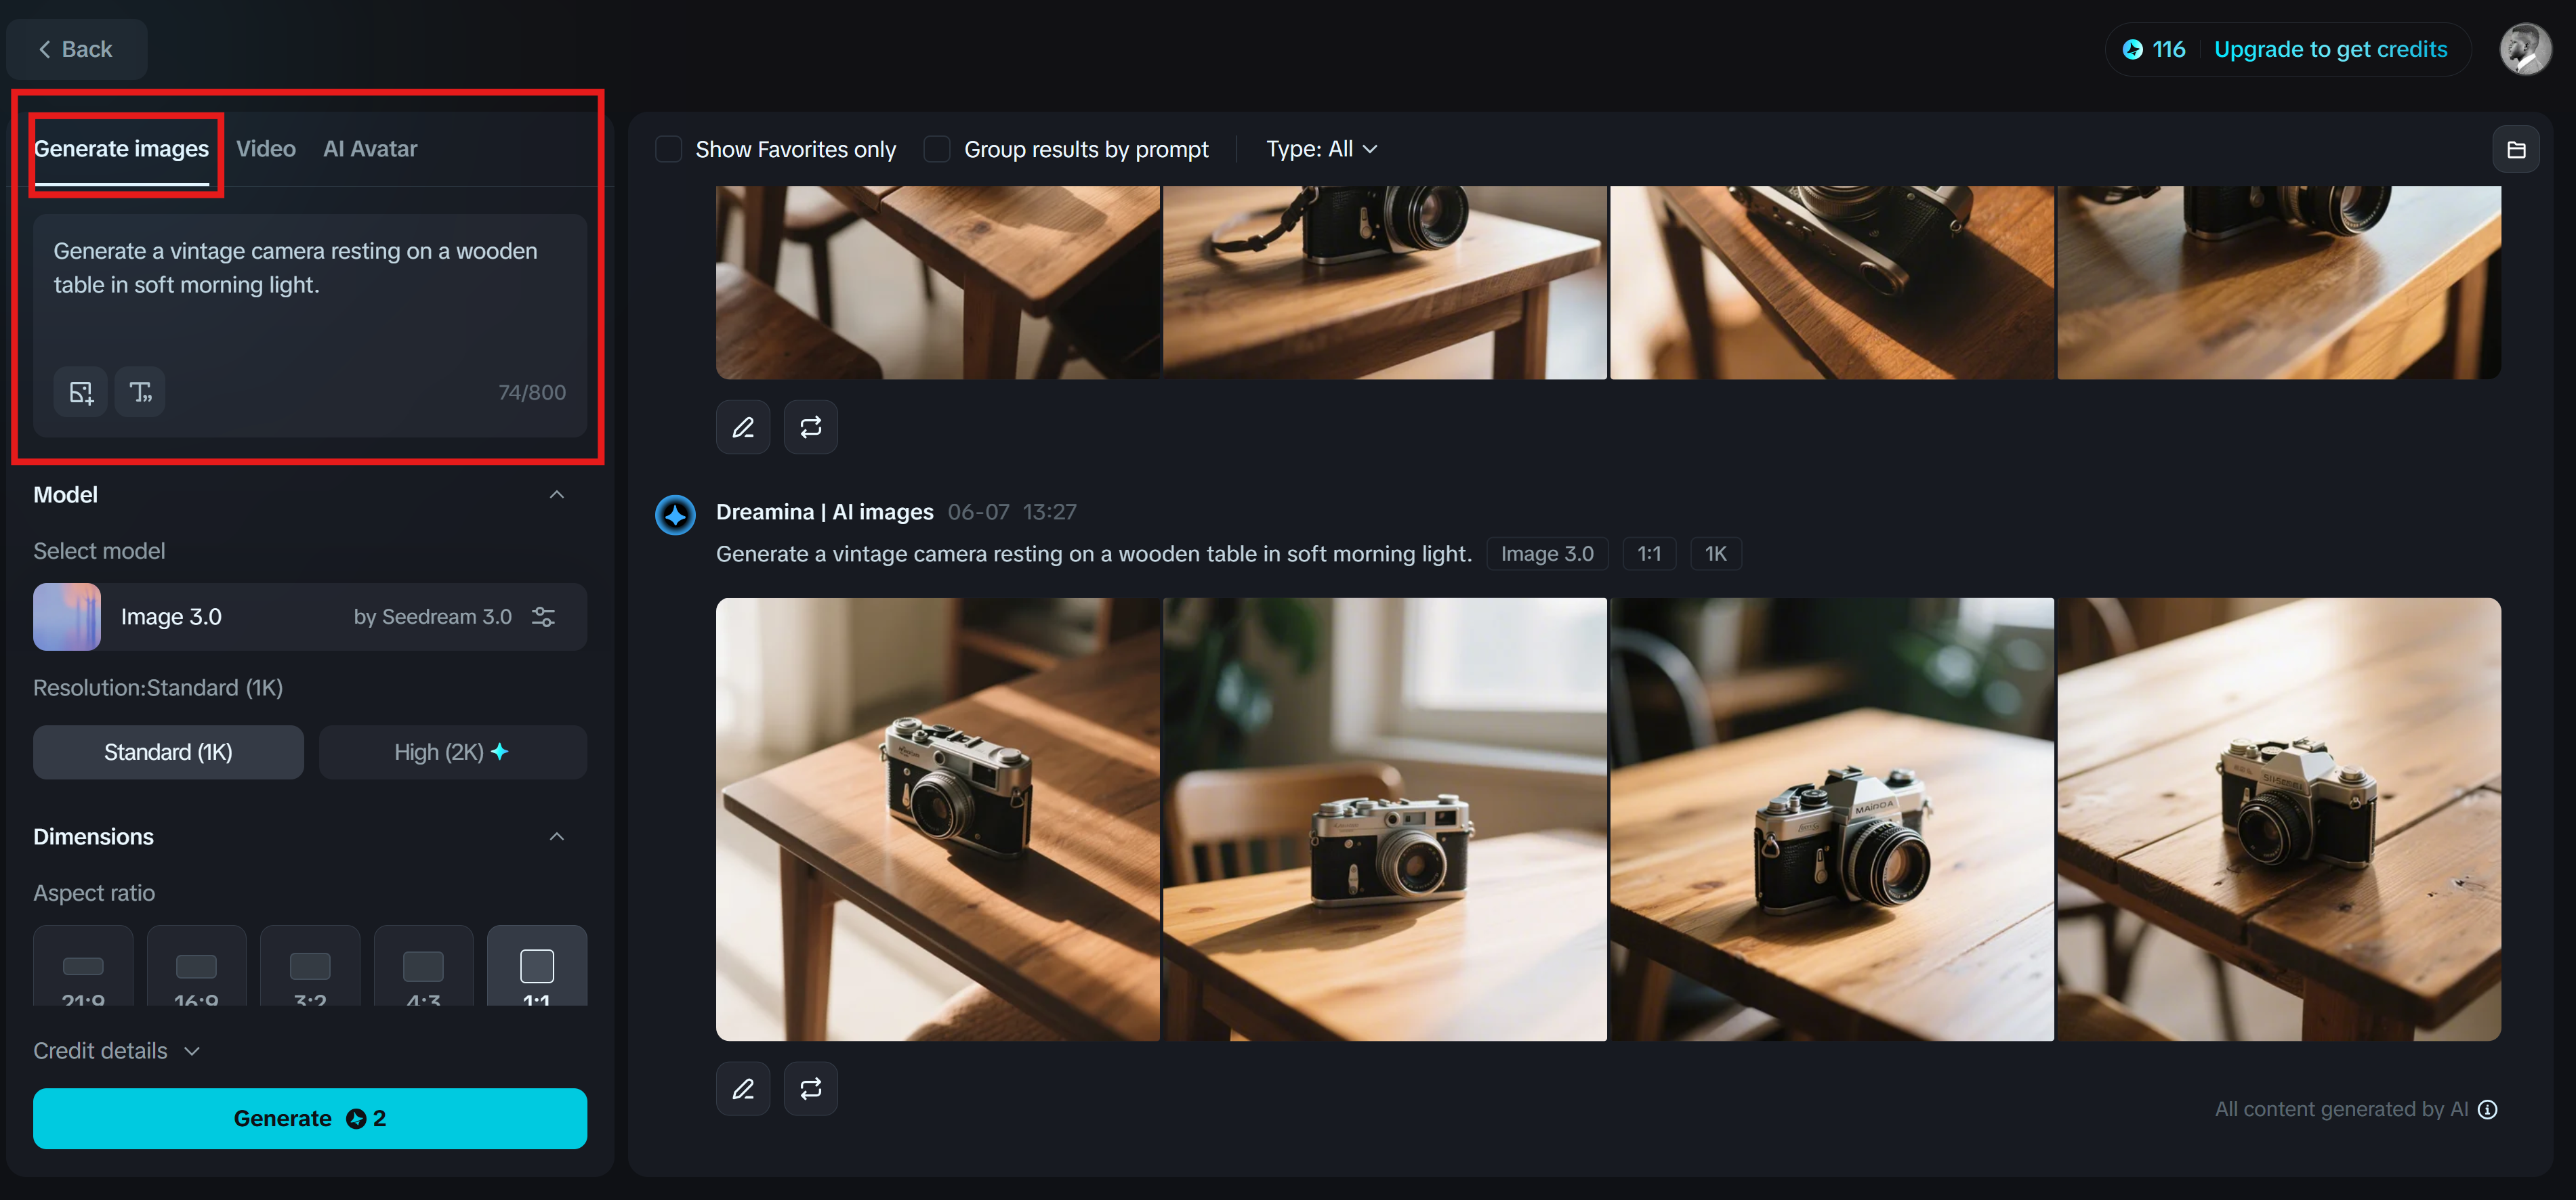Open model settings sliders icon next to Seedream 3.0

point(543,616)
